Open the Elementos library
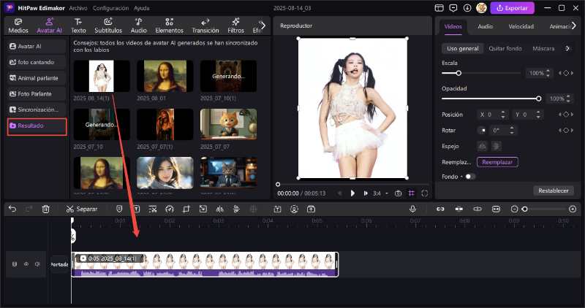Screen dimensions: 585x308 click(x=170, y=26)
